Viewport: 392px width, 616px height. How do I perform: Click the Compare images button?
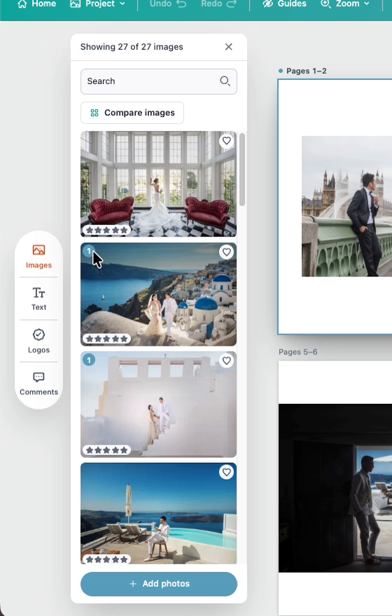click(132, 113)
